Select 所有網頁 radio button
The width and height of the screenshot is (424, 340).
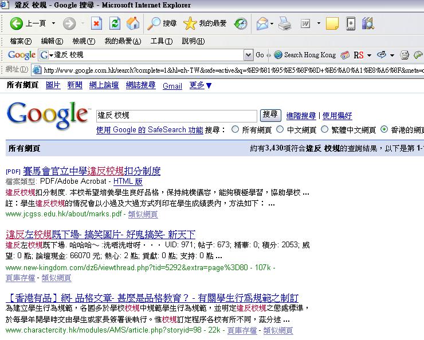(235, 129)
